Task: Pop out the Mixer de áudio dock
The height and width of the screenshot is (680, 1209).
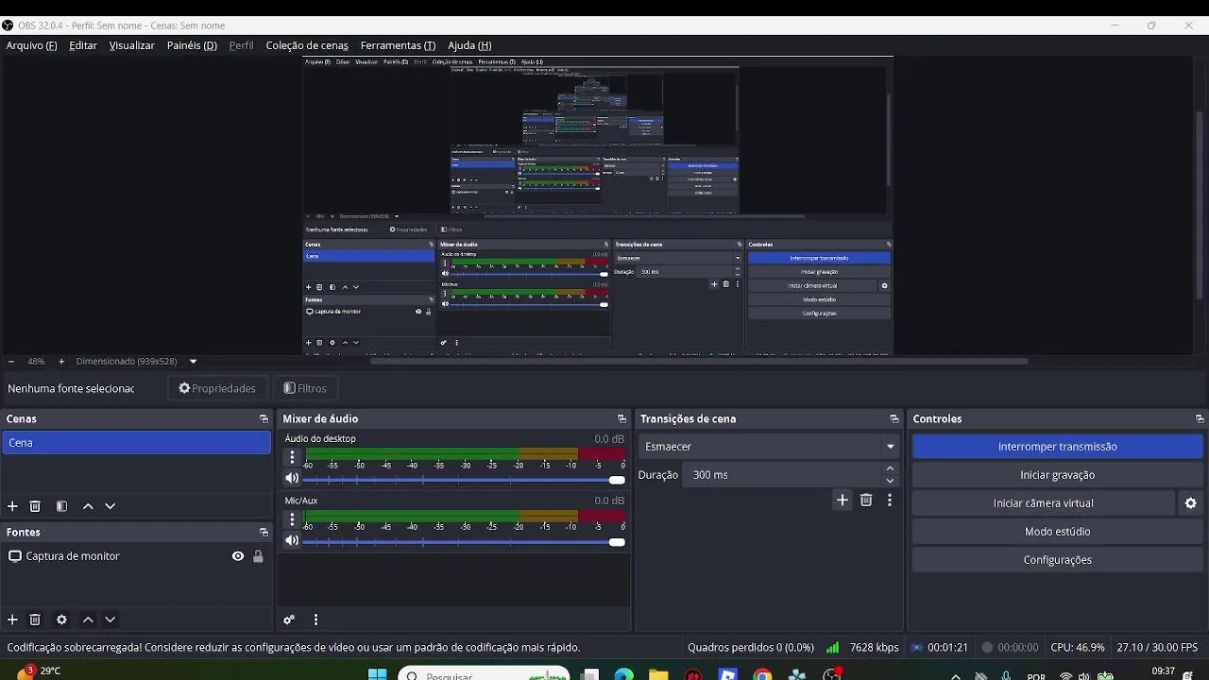Action: tap(622, 418)
